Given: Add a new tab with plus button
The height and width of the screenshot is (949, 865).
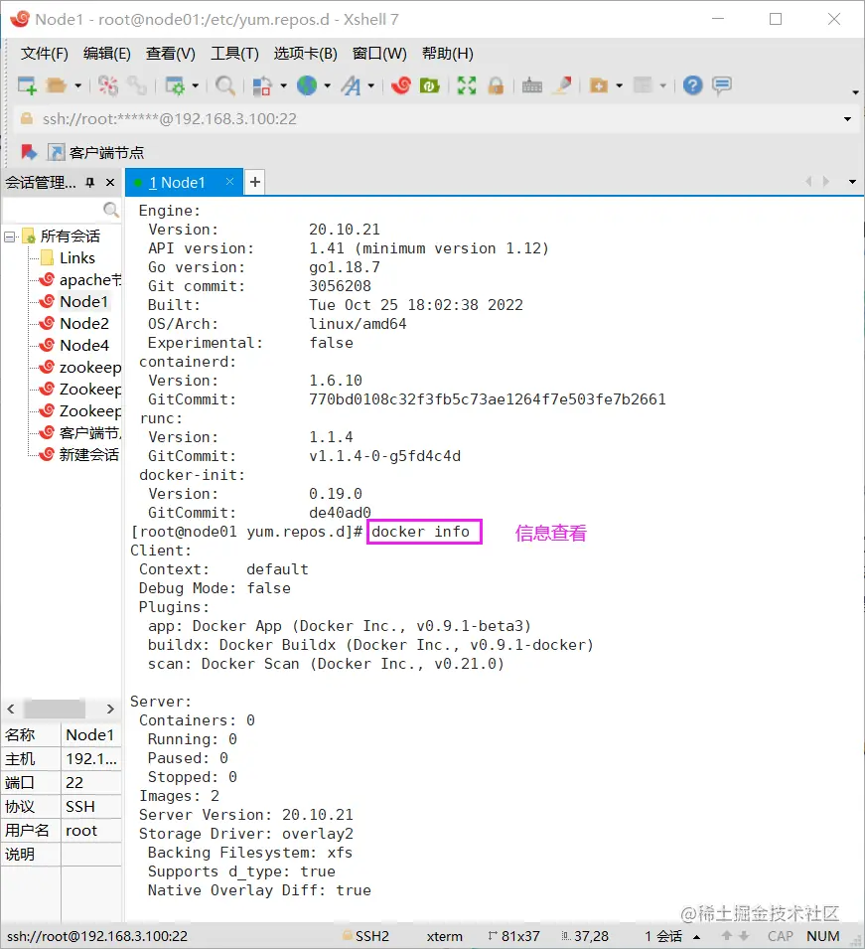Looking at the screenshot, I should 255,182.
